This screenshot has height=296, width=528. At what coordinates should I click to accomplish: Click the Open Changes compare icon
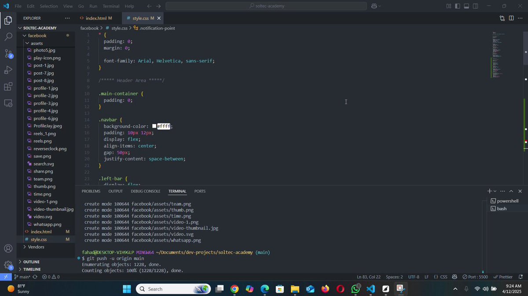(502, 18)
